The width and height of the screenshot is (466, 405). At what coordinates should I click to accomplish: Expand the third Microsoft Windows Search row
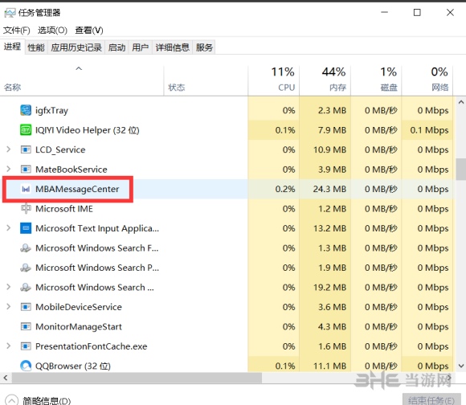click(x=8, y=287)
